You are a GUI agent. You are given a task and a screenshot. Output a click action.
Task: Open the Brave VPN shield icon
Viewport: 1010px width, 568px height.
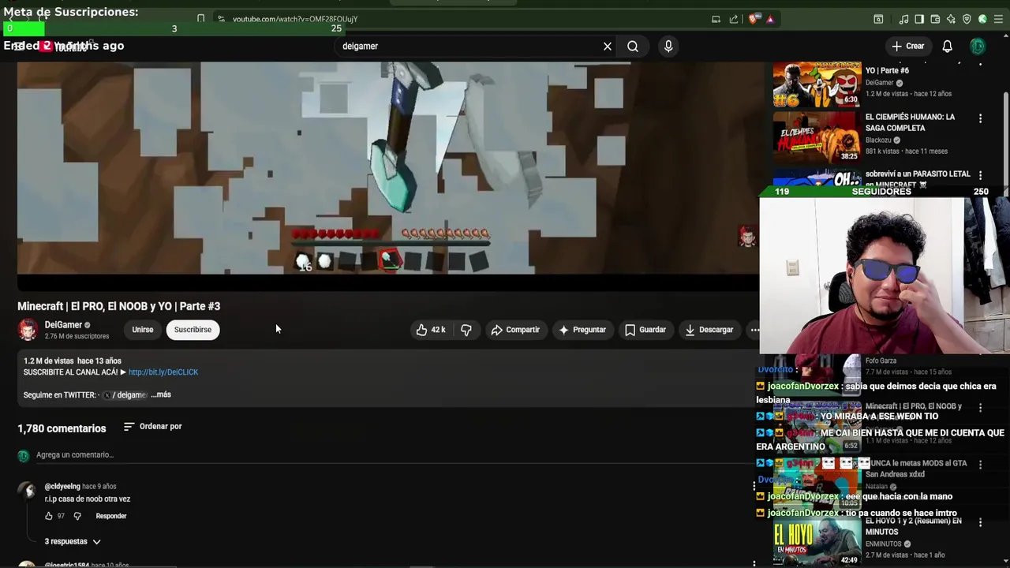(967, 19)
